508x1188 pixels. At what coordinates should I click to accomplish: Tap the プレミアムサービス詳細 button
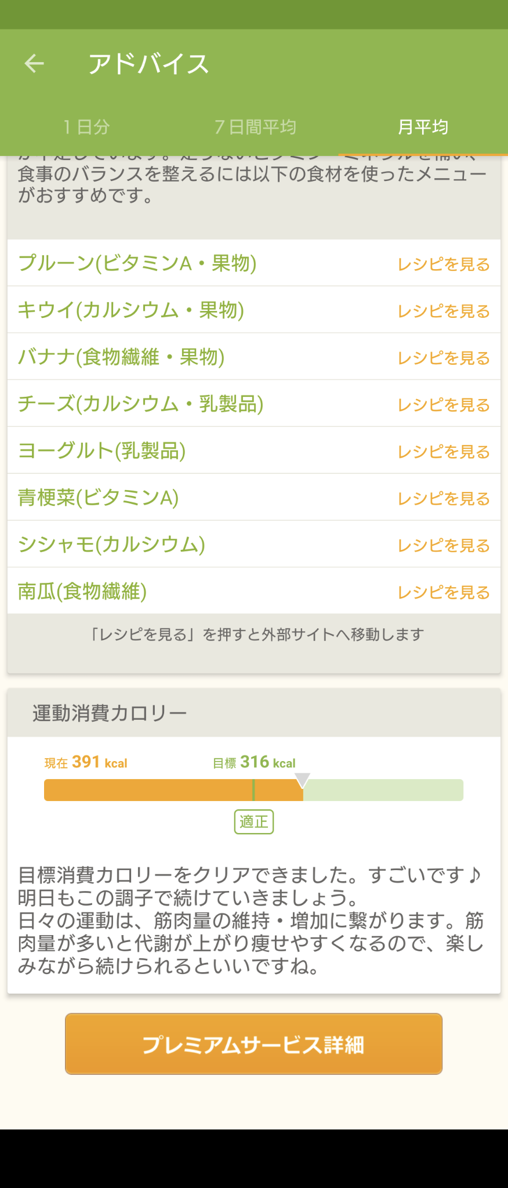[253, 1044]
